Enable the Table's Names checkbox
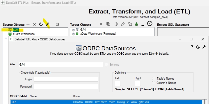The width and height of the screenshot is (209, 104). click(x=154, y=79)
